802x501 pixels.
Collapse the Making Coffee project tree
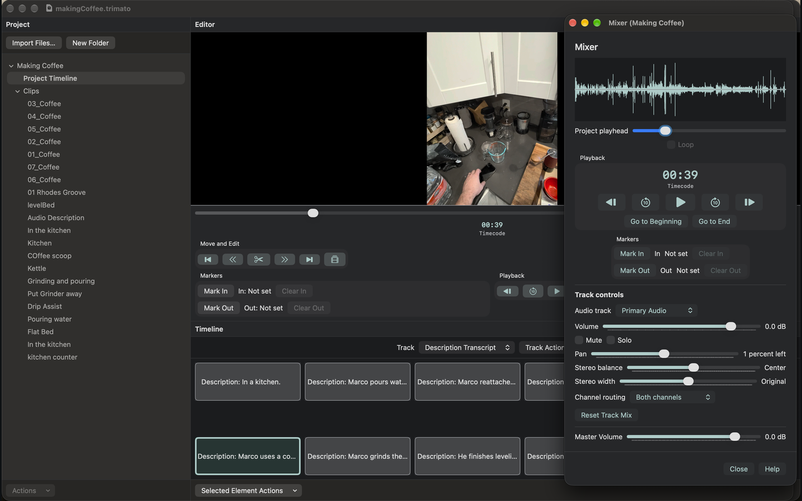11,66
